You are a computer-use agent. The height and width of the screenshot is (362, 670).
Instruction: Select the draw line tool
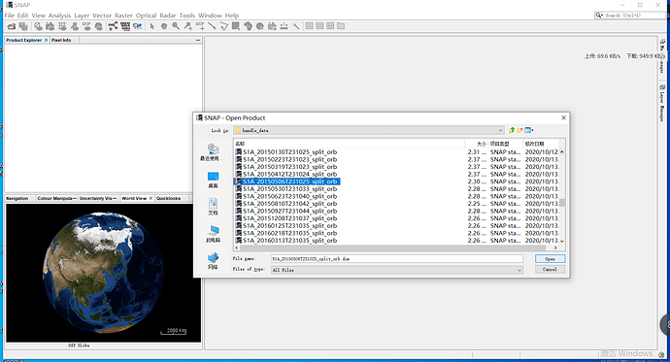click(x=212, y=26)
